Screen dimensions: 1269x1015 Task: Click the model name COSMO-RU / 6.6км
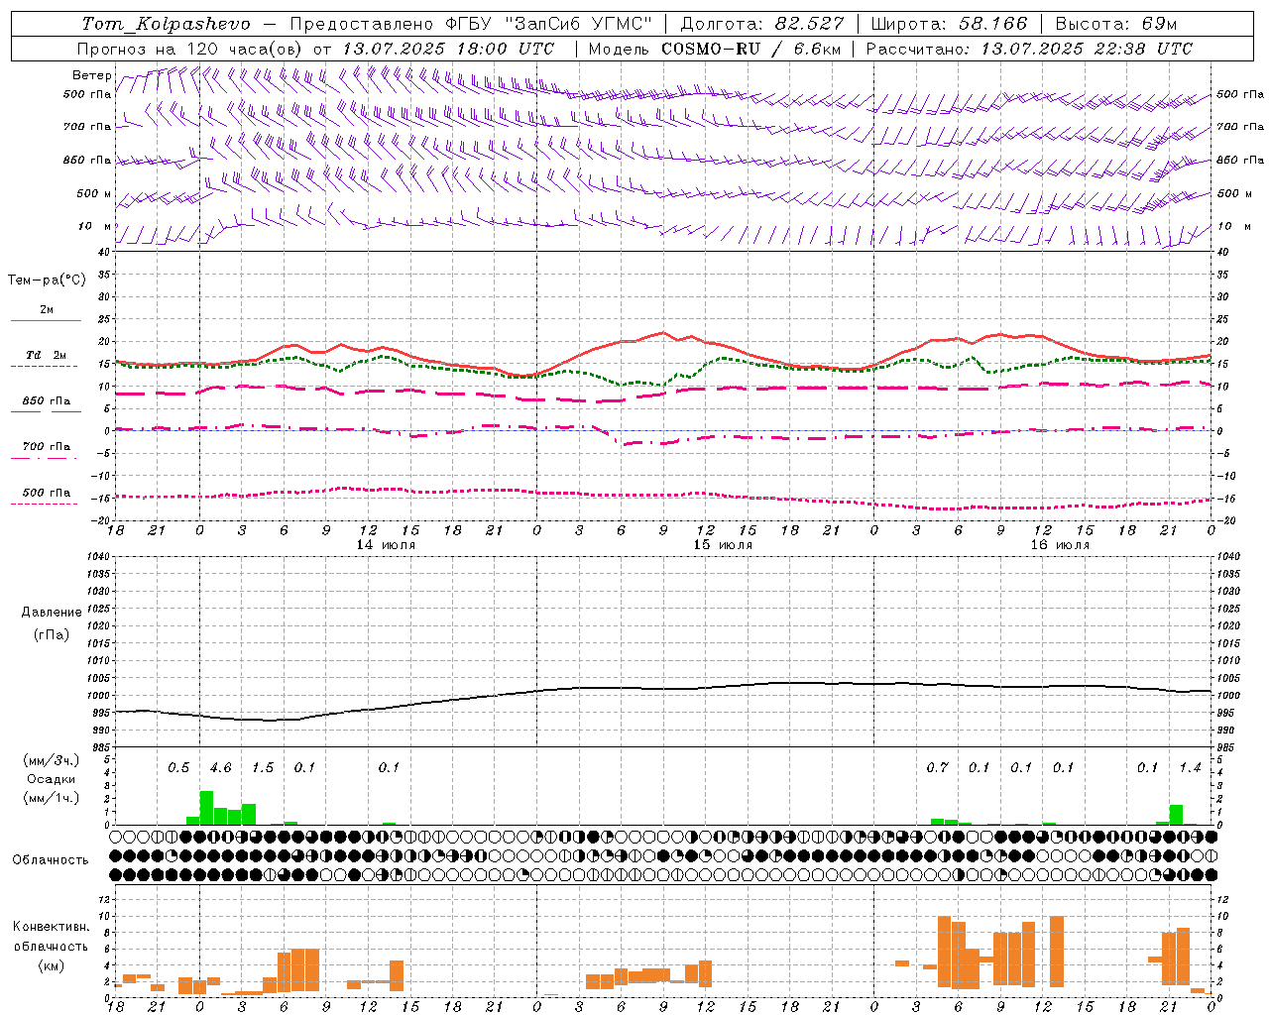[x=750, y=49]
